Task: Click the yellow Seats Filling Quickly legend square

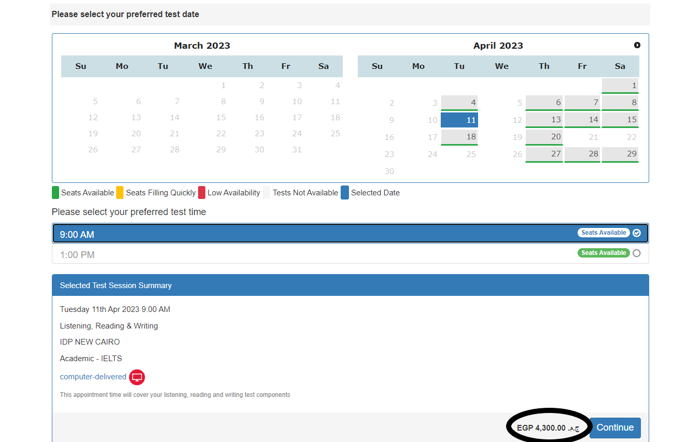Action: coord(120,192)
